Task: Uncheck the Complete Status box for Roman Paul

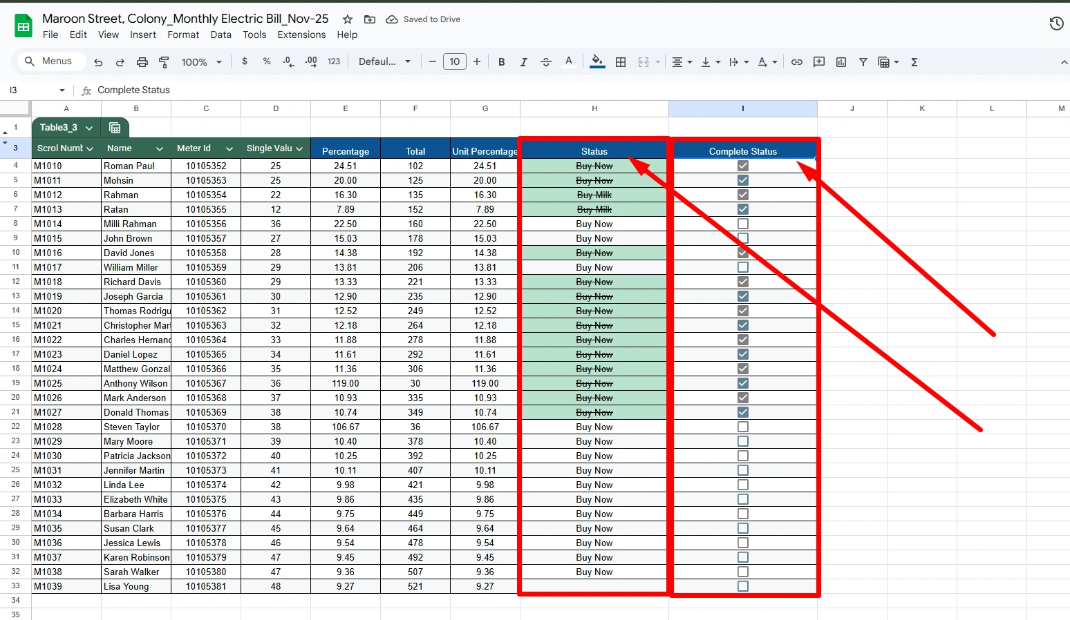Action: (743, 166)
